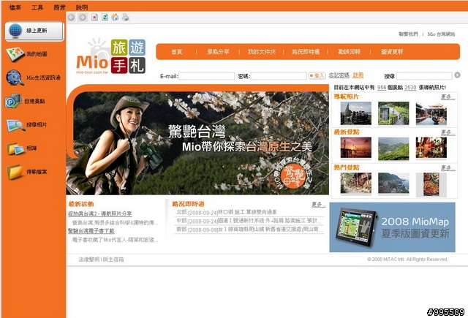Click the 登入 login button
Viewport: 468px width, 318px height.
coord(317,76)
